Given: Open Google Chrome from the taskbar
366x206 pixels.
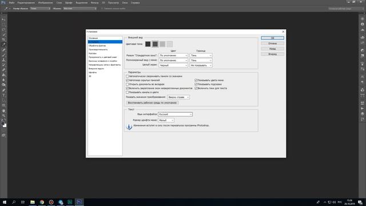Looking at the screenshot, I should coord(42,202).
